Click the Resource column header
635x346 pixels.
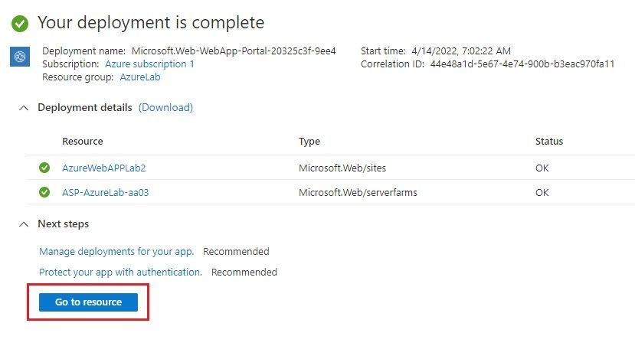(83, 142)
